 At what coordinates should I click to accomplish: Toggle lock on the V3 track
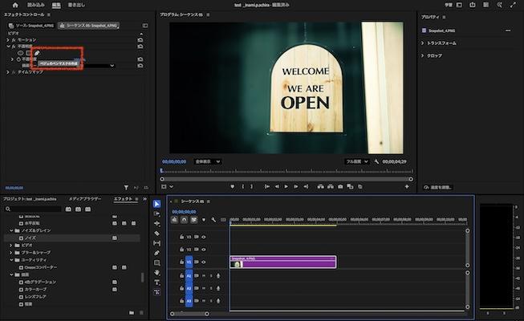point(181,238)
